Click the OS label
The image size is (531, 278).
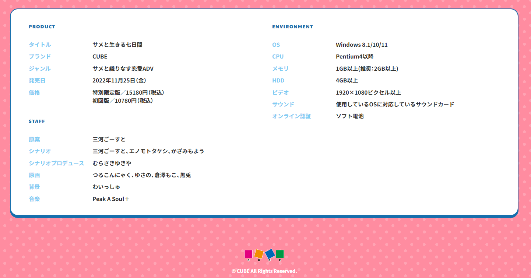tap(276, 45)
